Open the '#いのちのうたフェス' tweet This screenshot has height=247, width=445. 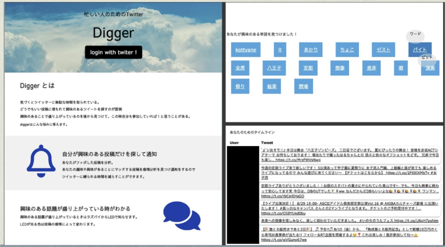point(350,221)
